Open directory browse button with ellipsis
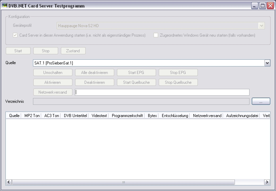Screen dimensions: 276x191 point(261,101)
